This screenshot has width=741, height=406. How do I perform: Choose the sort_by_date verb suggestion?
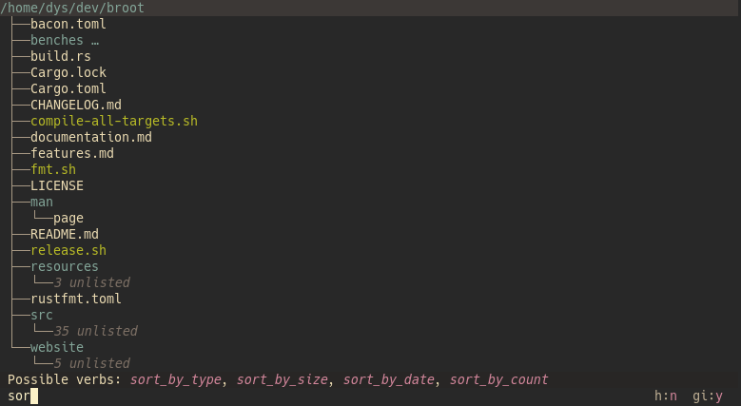pos(388,379)
